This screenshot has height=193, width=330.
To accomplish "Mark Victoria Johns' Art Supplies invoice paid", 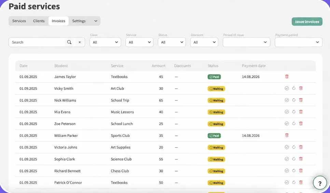I will click(x=287, y=147).
